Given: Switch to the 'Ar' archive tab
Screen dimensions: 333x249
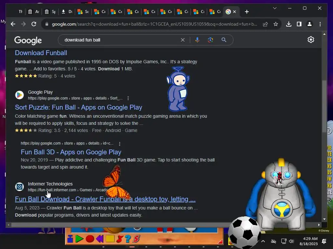Looking at the screenshot, I should tap(33, 12).
